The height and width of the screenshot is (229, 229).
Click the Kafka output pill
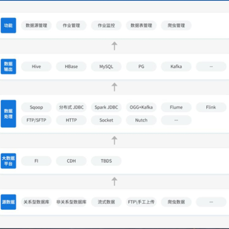[176, 67]
